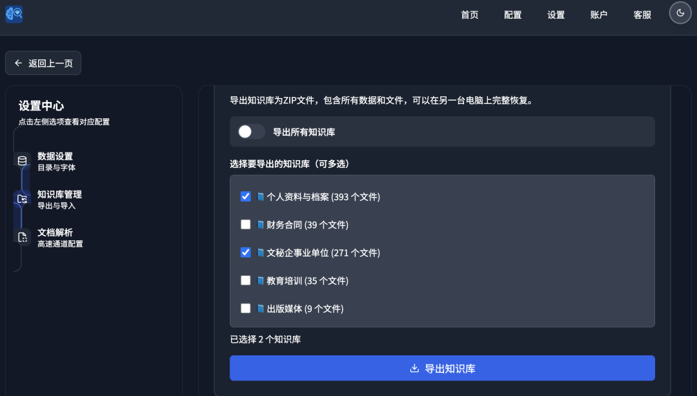Click 返回上一页 to go back
Screen dimensions: 697x396
point(43,63)
